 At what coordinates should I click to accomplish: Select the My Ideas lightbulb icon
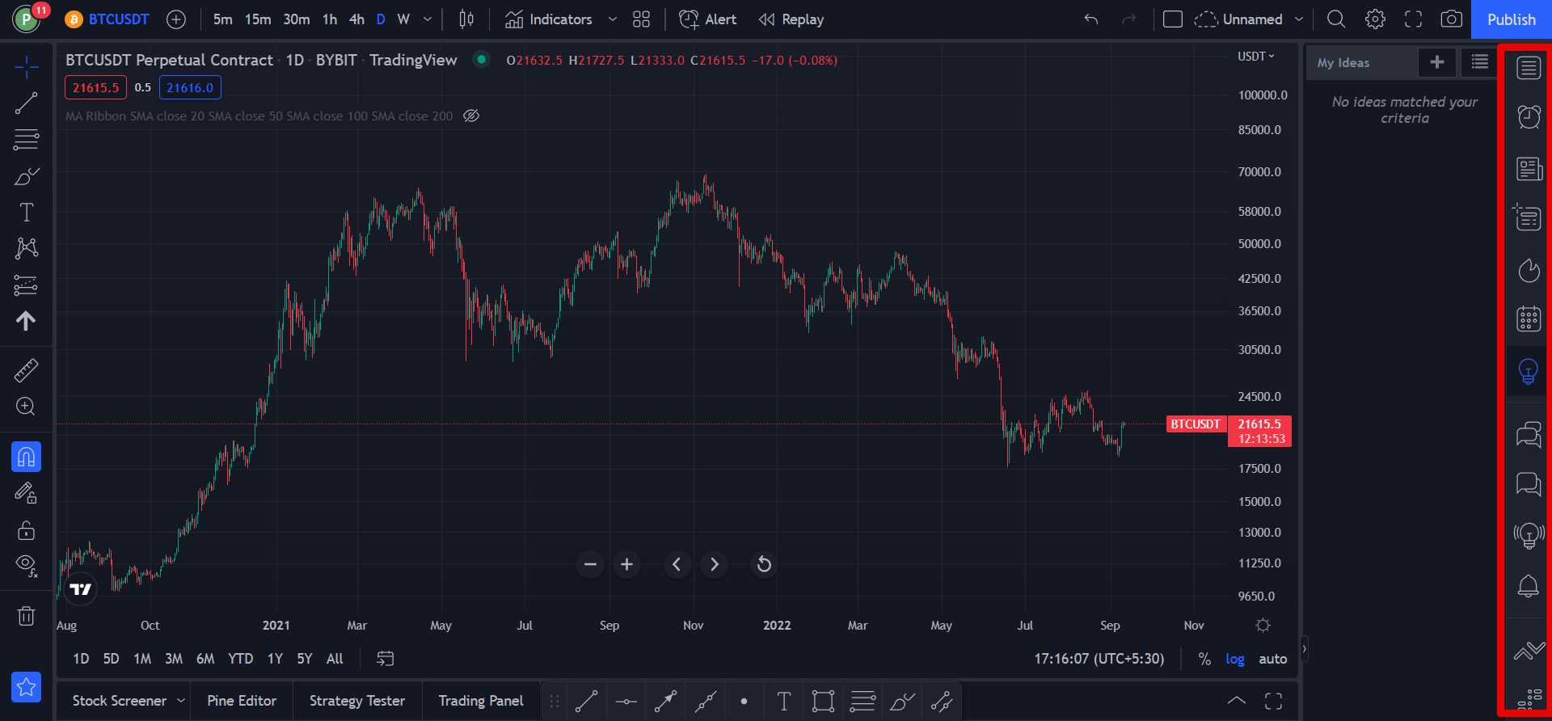[1528, 371]
